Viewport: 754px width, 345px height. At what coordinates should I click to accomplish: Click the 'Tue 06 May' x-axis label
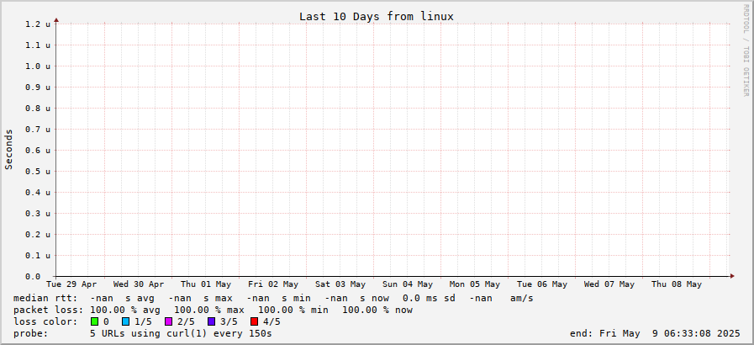pos(542,284)
